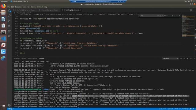This screenshot has width=196, height=110.
Task: Open the Debug menu
Action: 33,7
